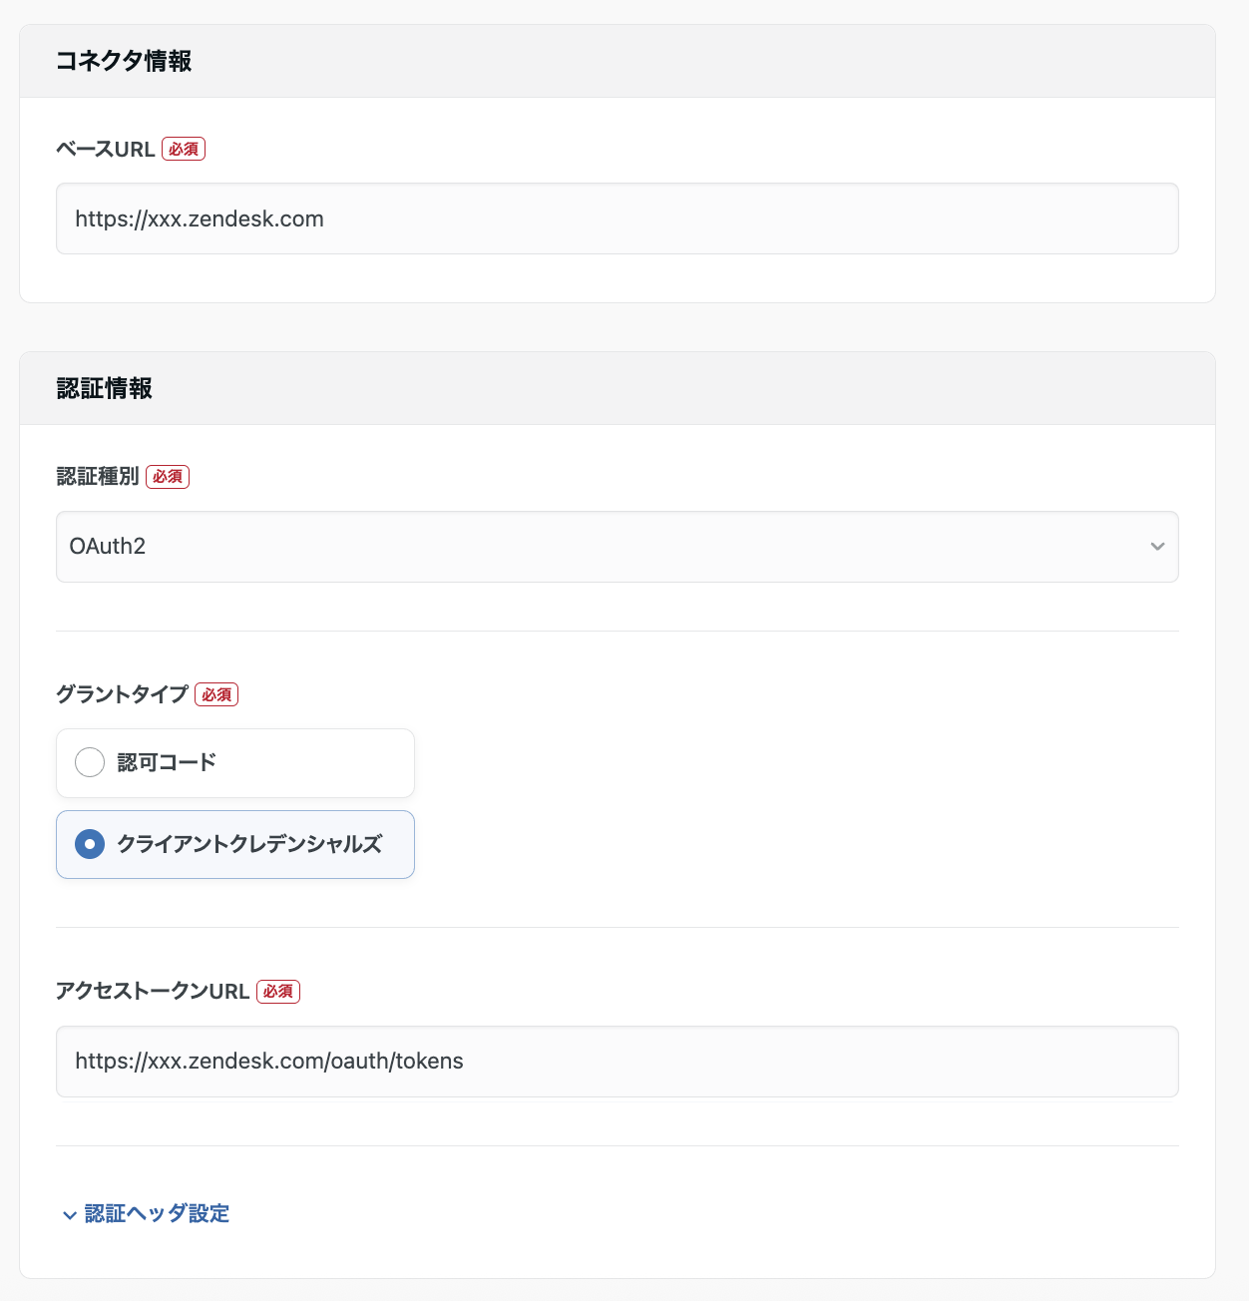Click the コネクタ情報 section header
Viewport: 1249px width, 1301px height.
124,61
